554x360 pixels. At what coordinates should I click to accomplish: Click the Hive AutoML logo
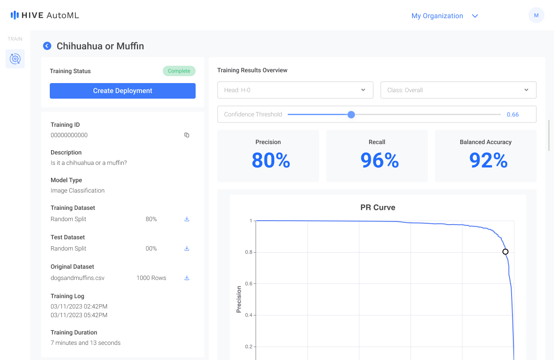[45, 16]
